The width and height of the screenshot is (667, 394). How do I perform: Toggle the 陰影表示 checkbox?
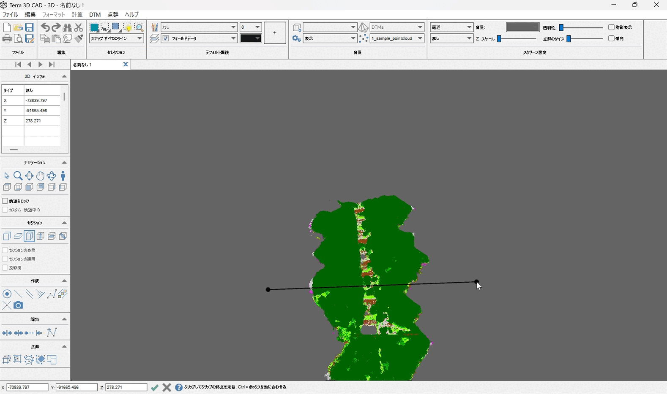click(611, 27)
